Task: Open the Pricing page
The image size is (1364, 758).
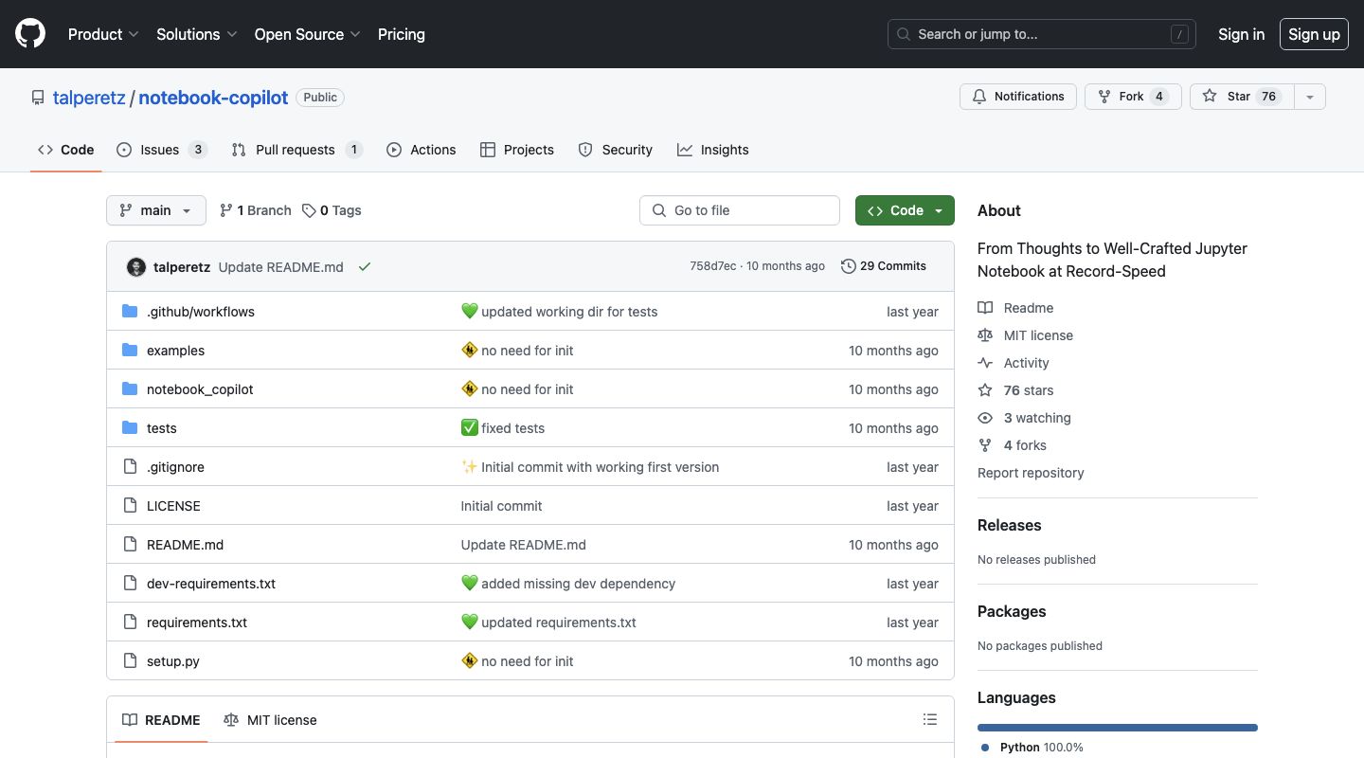Action: tap(402, 34)
